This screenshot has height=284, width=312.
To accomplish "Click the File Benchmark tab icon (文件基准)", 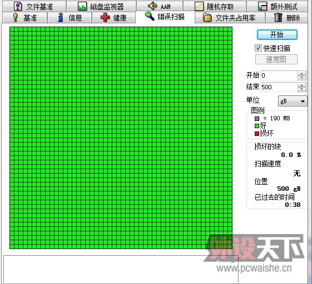I will click(x=18, y=6).
